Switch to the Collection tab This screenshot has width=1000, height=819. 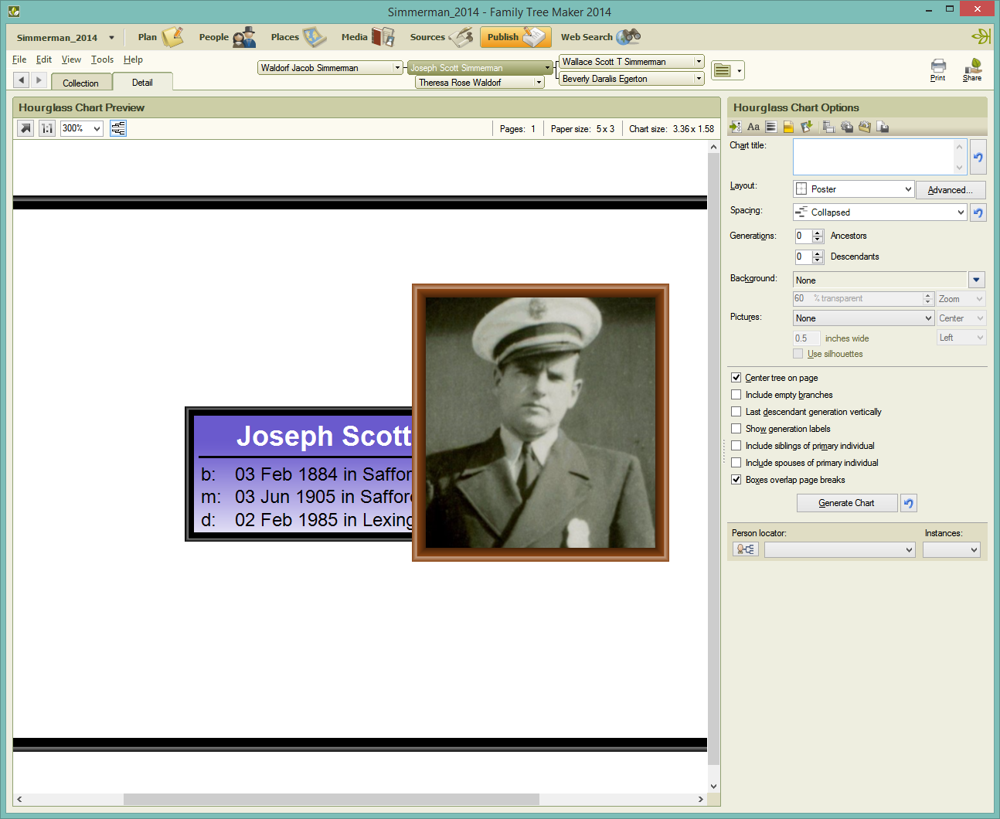[x=81, y=83]
